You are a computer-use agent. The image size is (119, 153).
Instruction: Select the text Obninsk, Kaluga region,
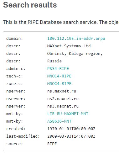[75, 54]
